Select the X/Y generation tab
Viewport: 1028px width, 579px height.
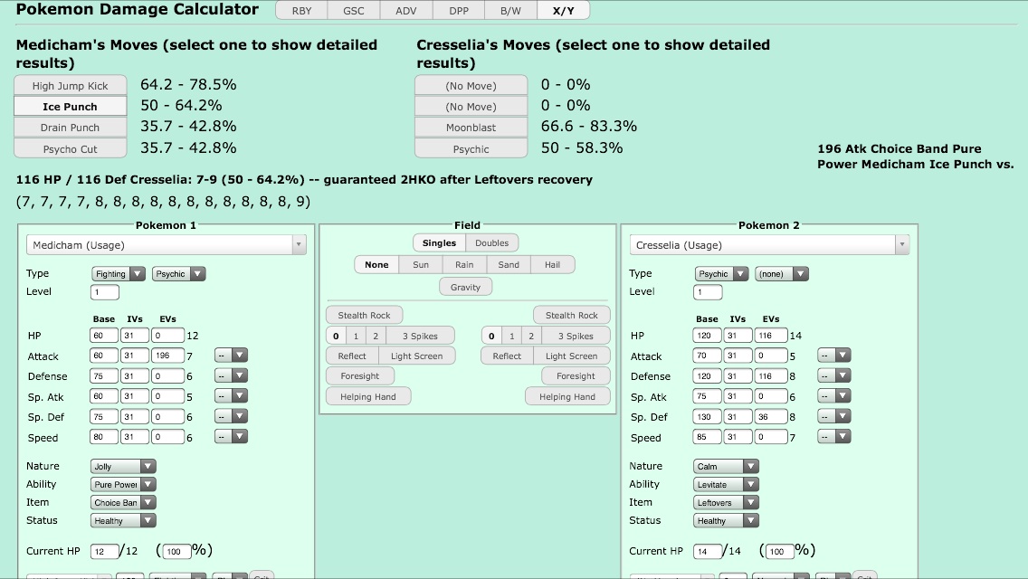(x=563, y=11)
